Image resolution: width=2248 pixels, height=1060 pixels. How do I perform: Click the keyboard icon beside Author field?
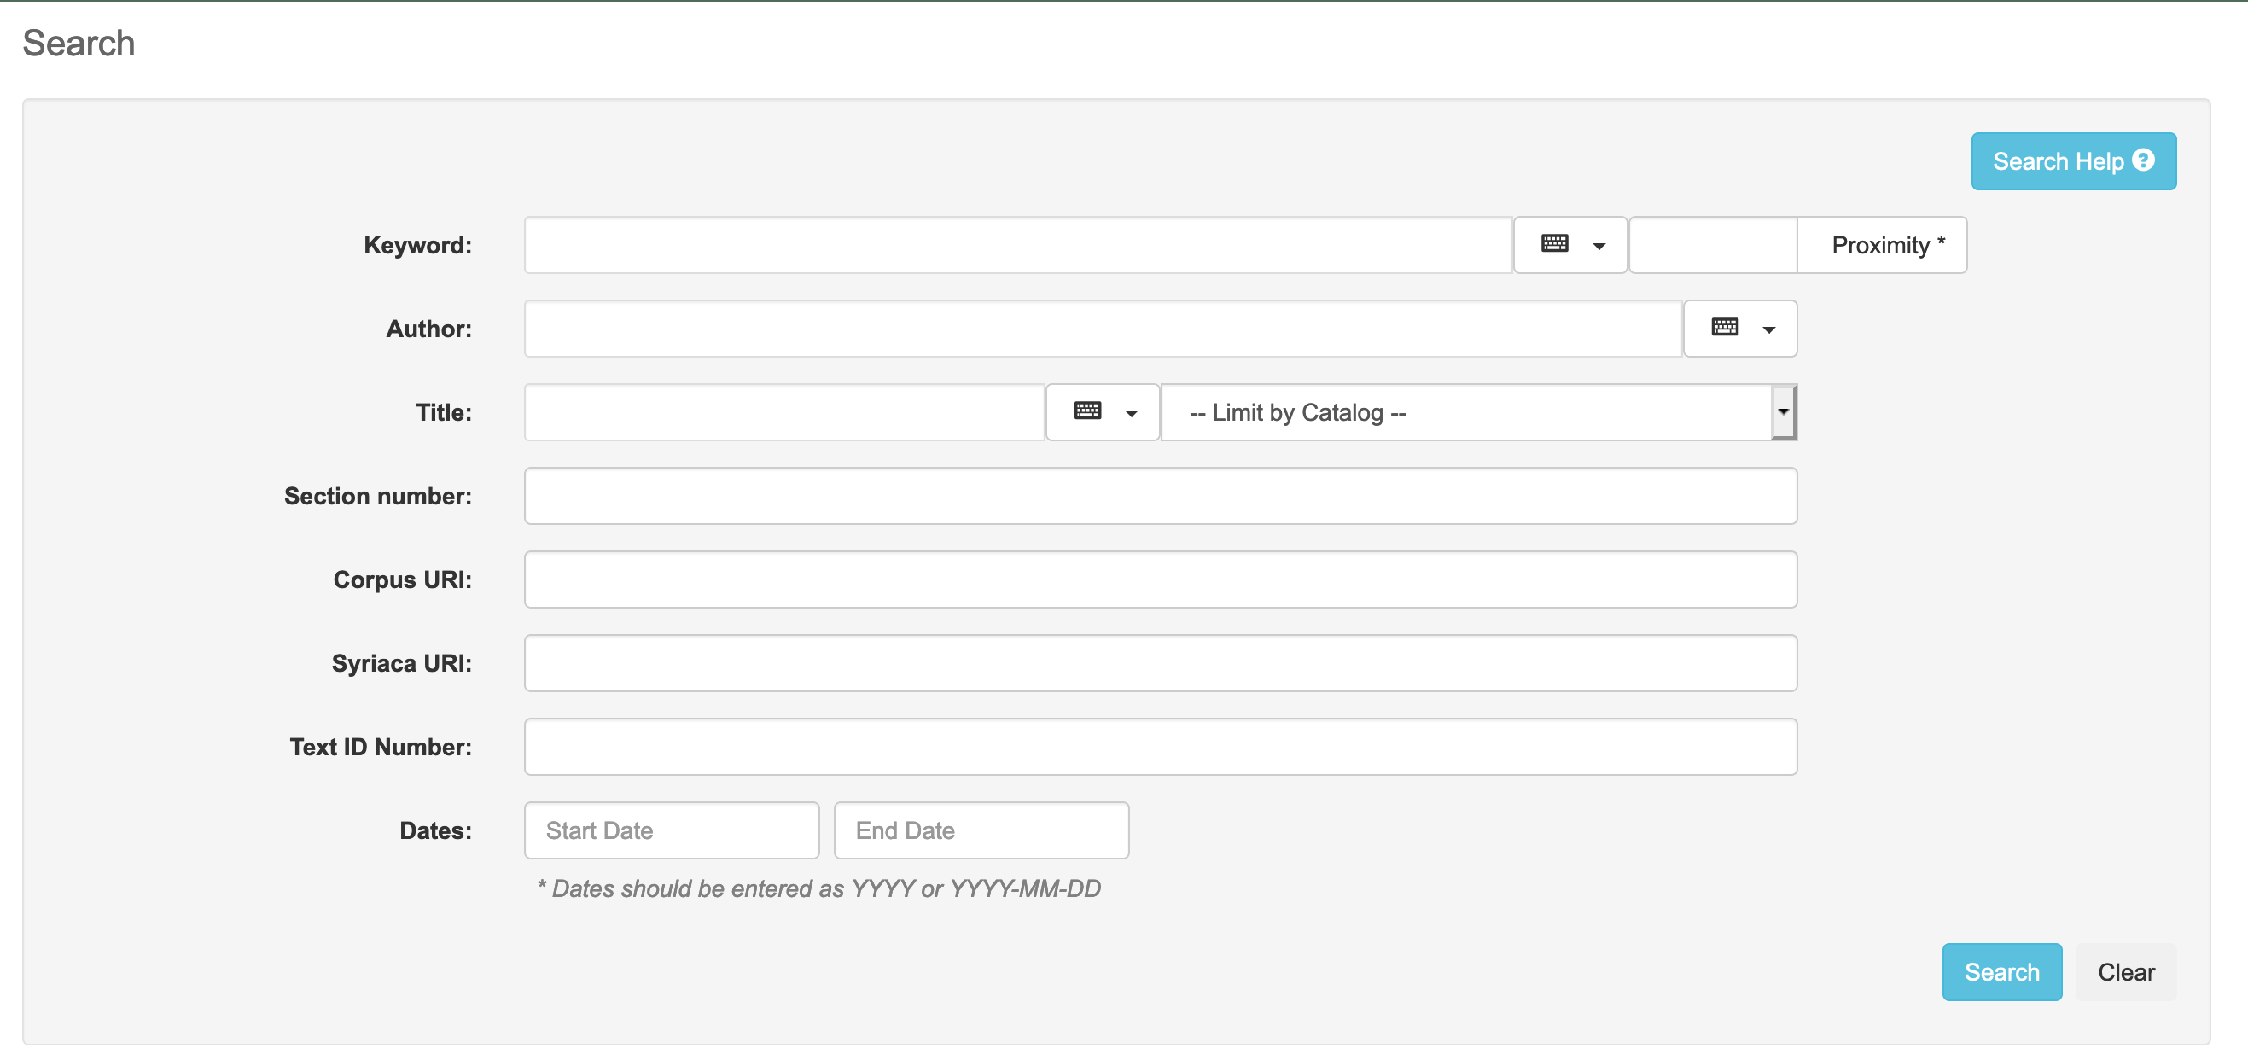click(1724, 328)
